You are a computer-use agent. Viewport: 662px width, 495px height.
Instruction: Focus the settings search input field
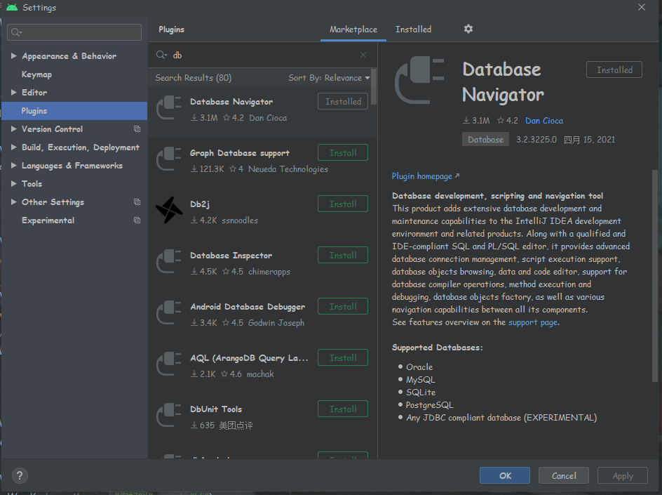tap(74, 32)
